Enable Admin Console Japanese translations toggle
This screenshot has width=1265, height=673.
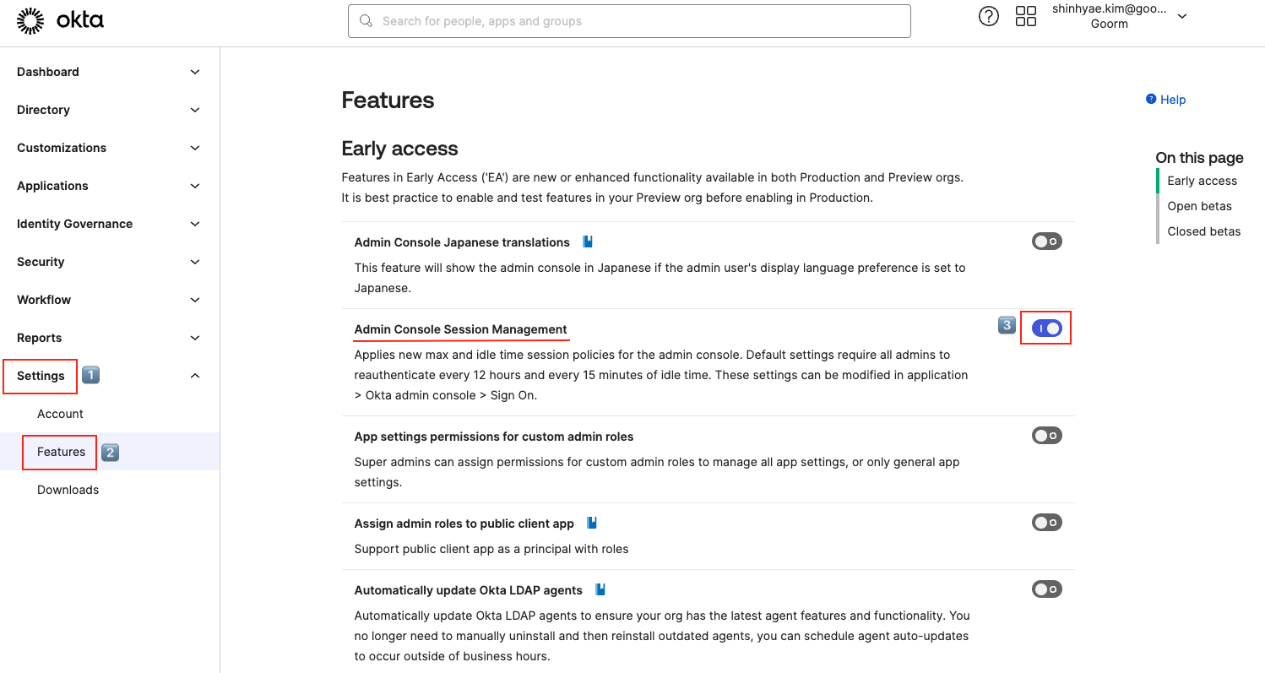coord(1046,242)
